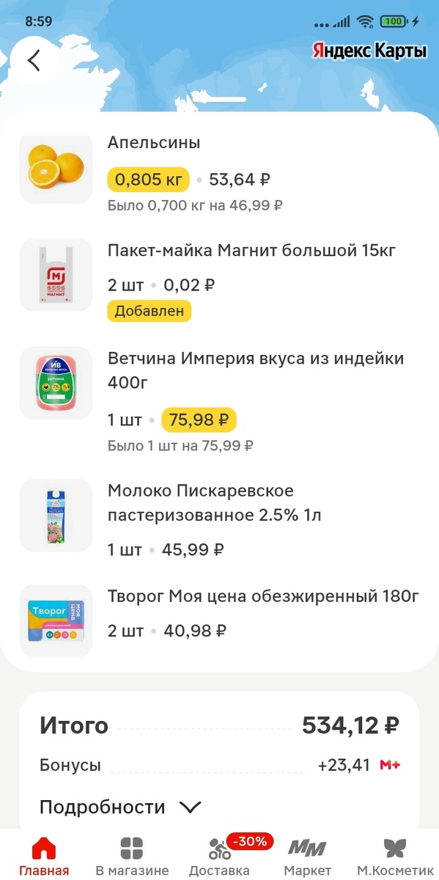439x880 pixels.
Task: Select the oranges product thumbnail
Action: 56,169
